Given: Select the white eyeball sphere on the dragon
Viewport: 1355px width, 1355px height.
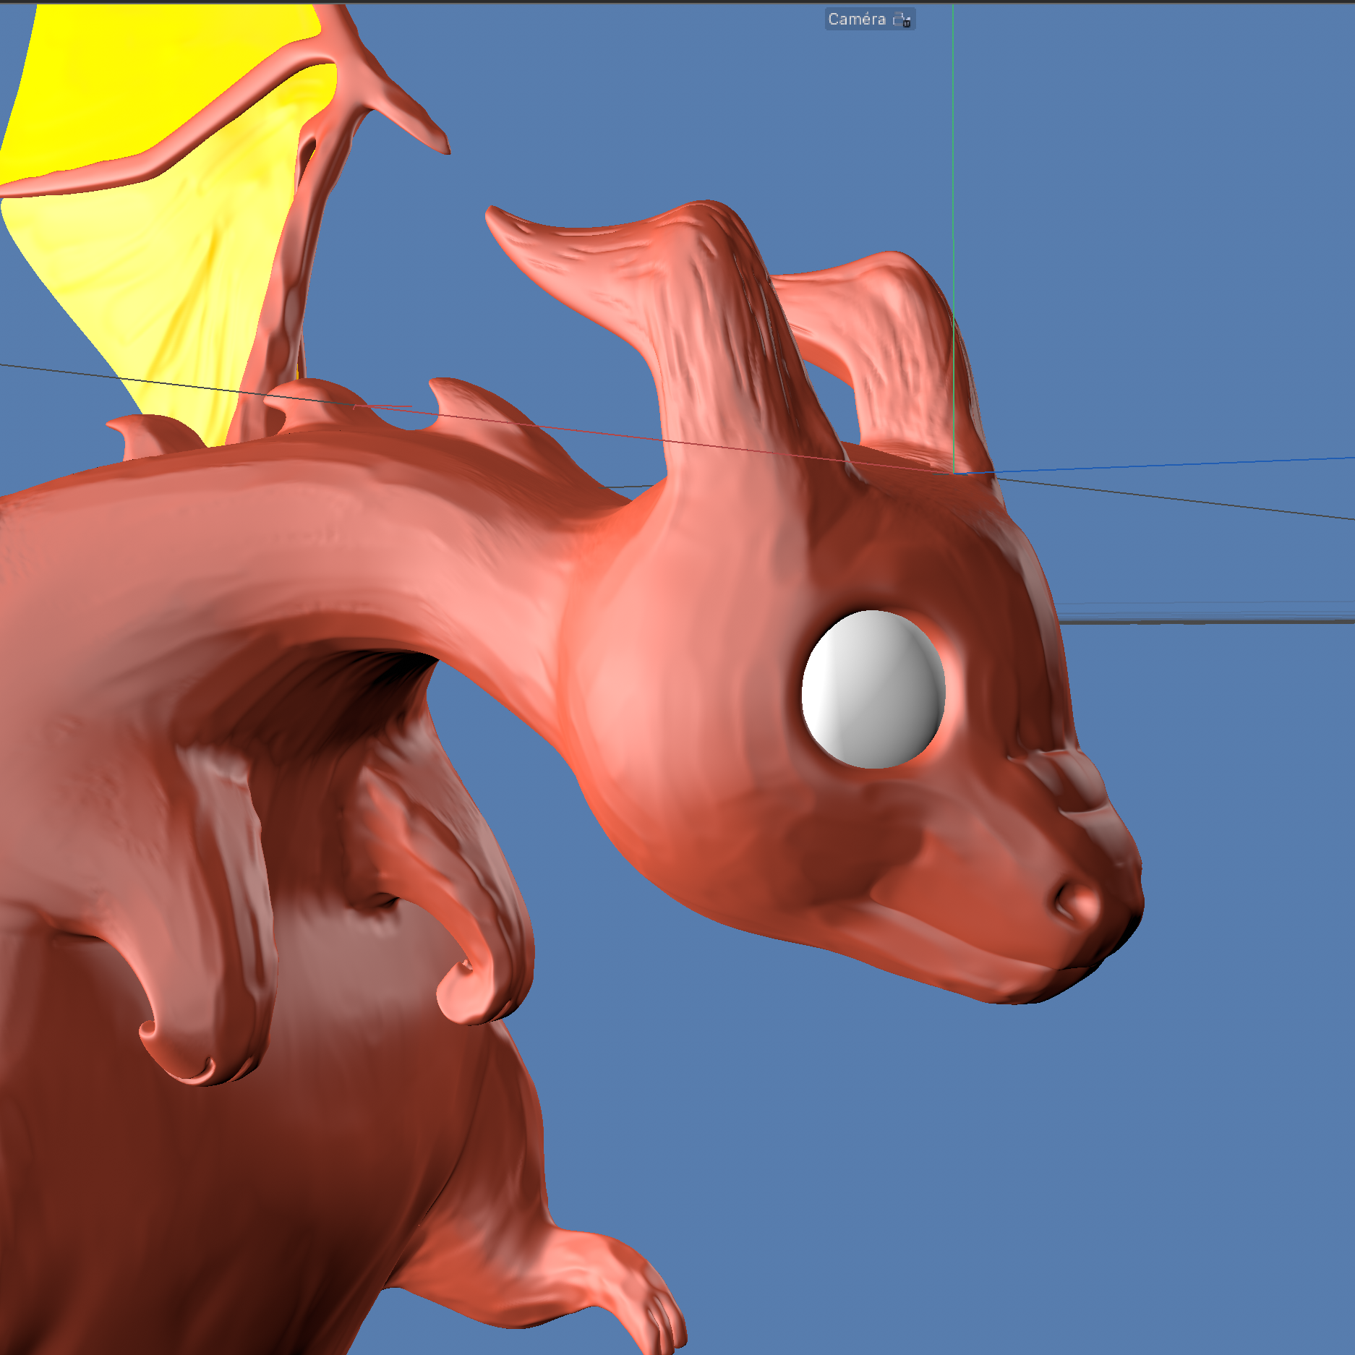Looking at the screenshot, I should point(873,689).
